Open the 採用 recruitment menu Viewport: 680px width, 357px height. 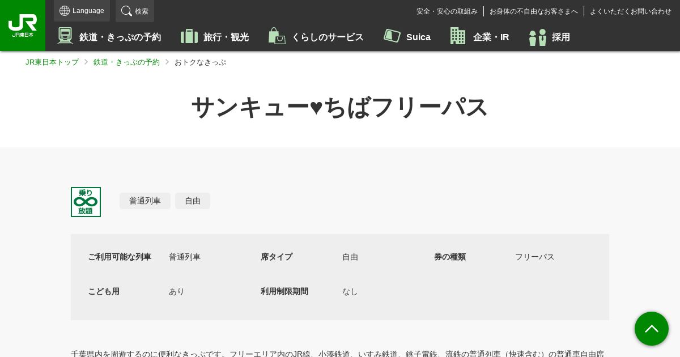click(549, 37)
